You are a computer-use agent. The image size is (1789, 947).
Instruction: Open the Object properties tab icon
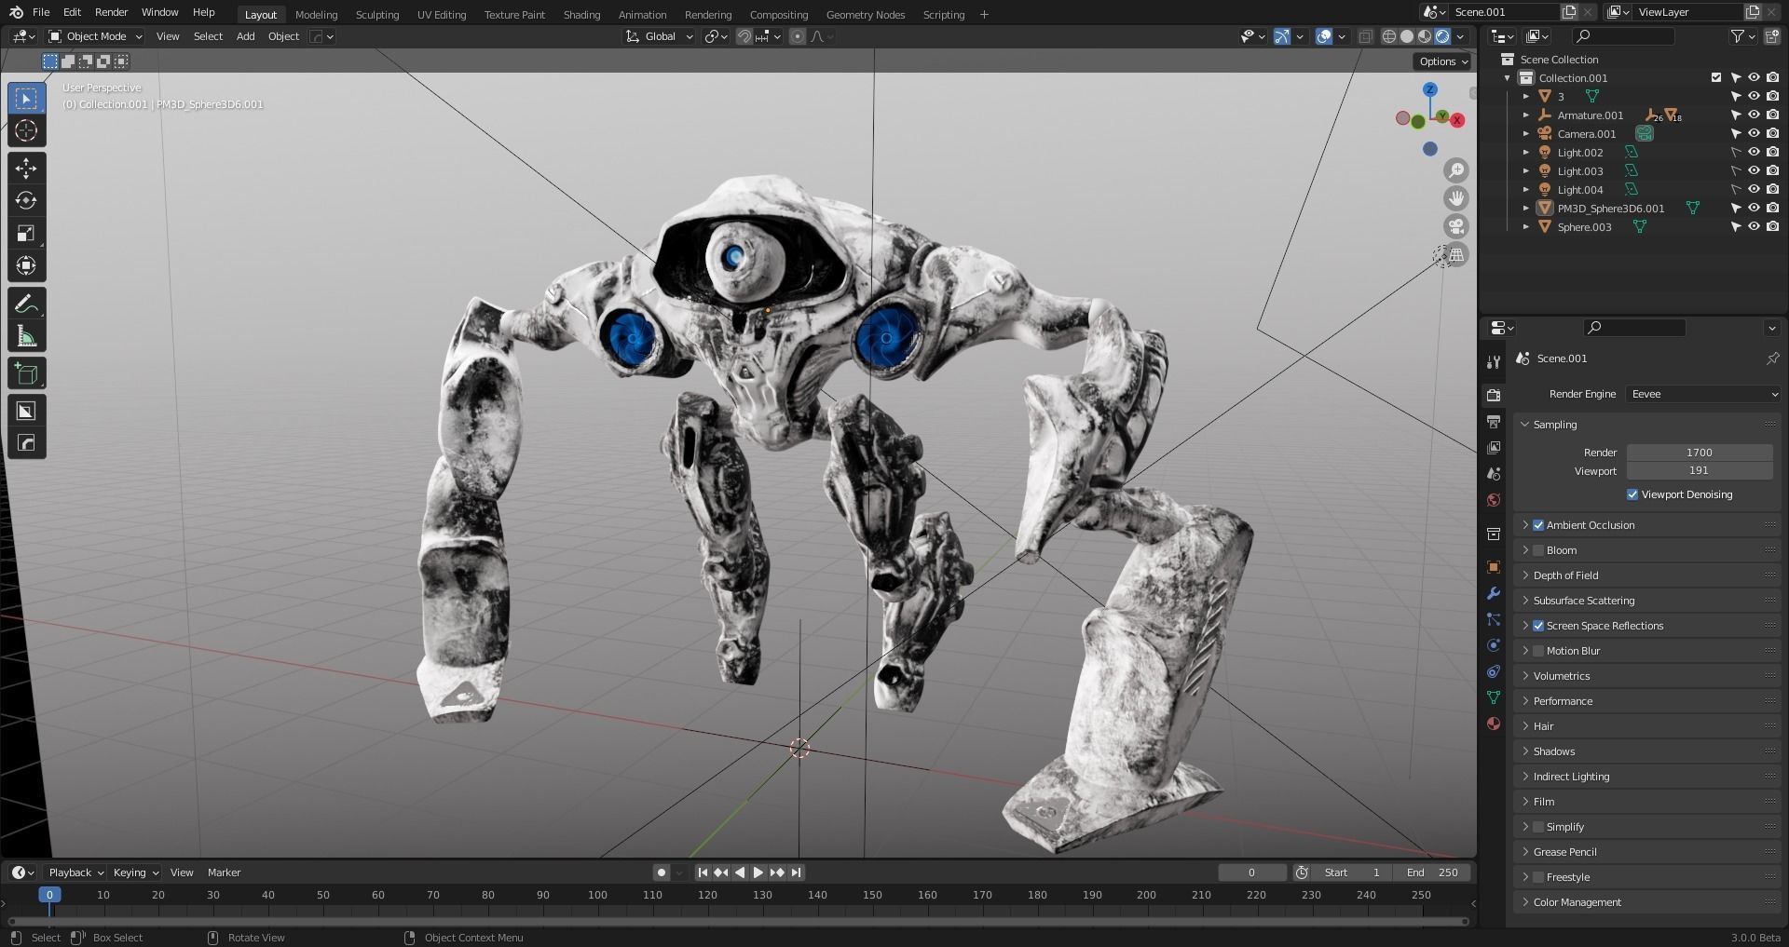pos(1494,567)
